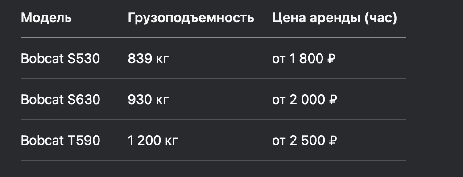Click the 839 кг capacity value
The width and height of the screenshot is (463, 177).
pos(148,59)
